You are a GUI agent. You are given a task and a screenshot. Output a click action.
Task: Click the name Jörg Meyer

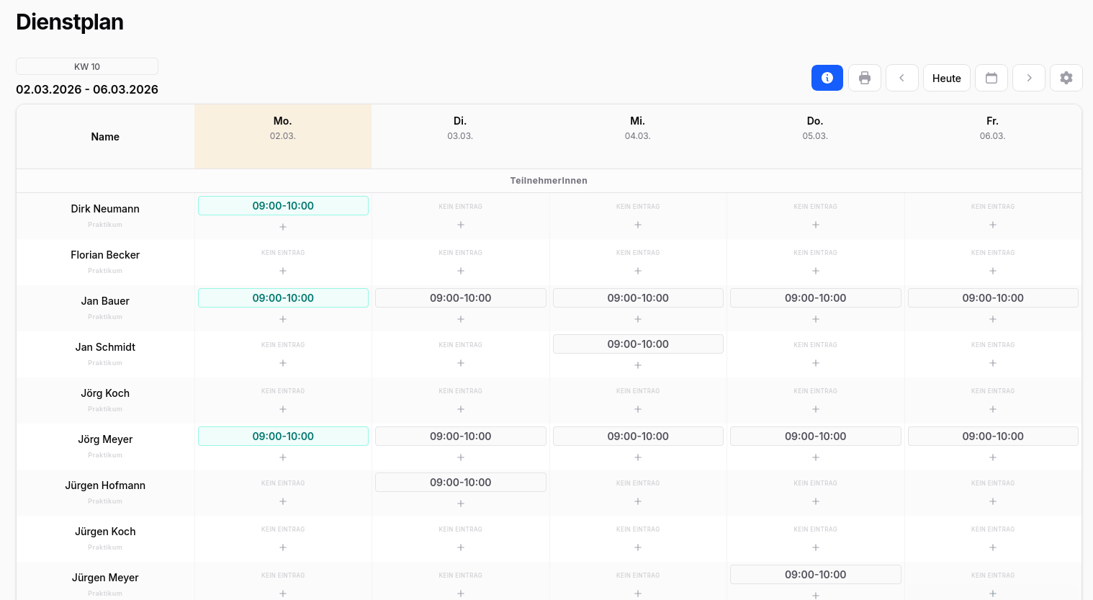click(105, 439)
